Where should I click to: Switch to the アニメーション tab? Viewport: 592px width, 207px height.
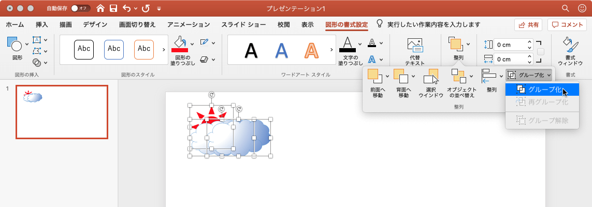pos(189,25)
